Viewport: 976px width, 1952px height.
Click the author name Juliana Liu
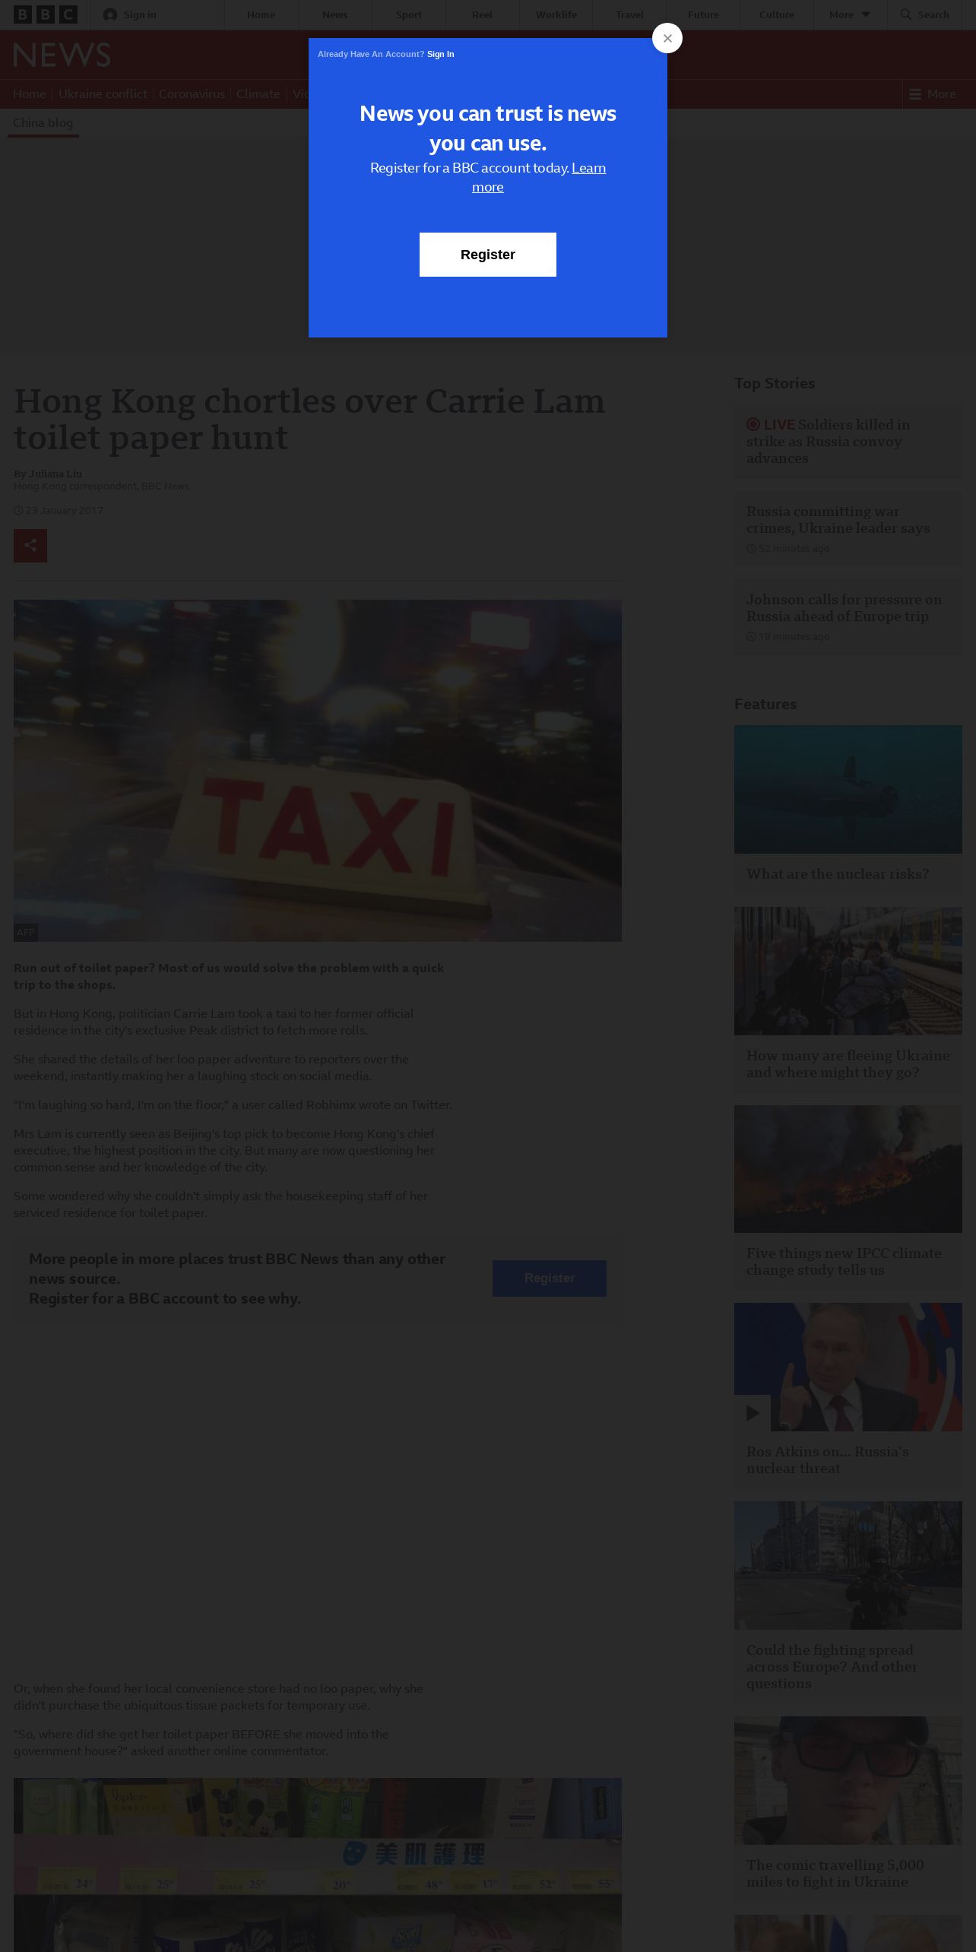pos(55,474)
